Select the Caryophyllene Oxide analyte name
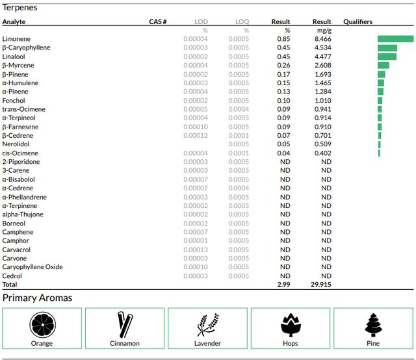Viewport: 416px width, 360px height. [x=32, y=267]
